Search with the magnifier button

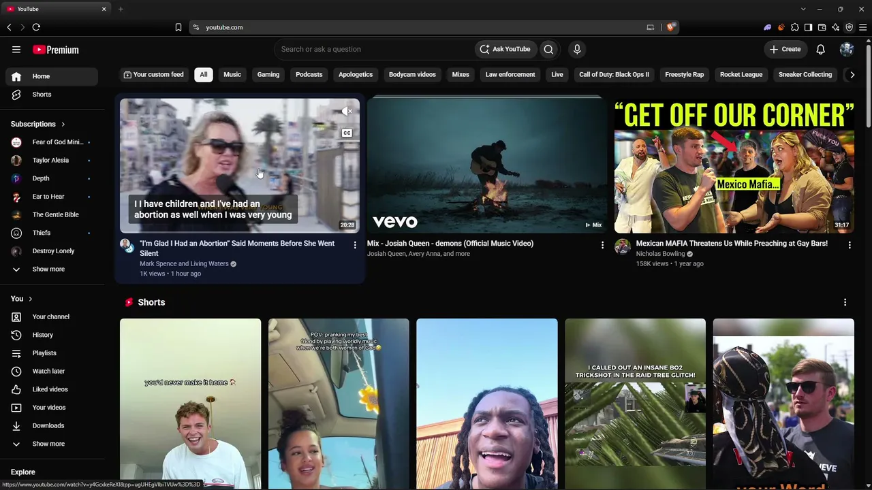[x=548, y=49]
